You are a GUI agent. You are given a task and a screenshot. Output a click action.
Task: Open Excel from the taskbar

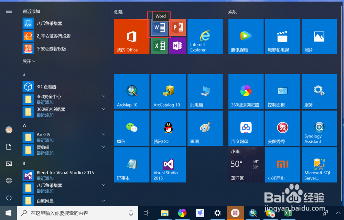point(288,213)
